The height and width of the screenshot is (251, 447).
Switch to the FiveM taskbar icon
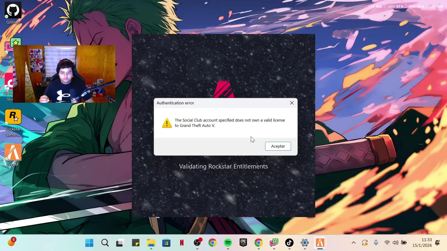(x=320, y=243)
